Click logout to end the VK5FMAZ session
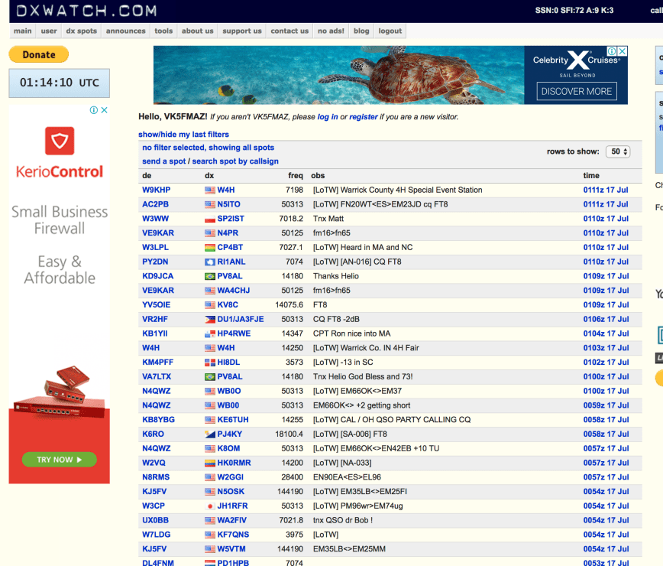 click(390, 31)
